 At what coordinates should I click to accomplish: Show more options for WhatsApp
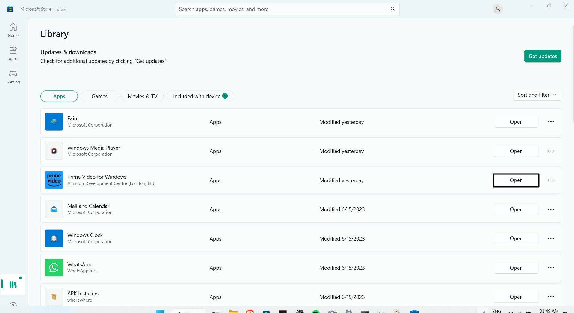coord(551,268)
